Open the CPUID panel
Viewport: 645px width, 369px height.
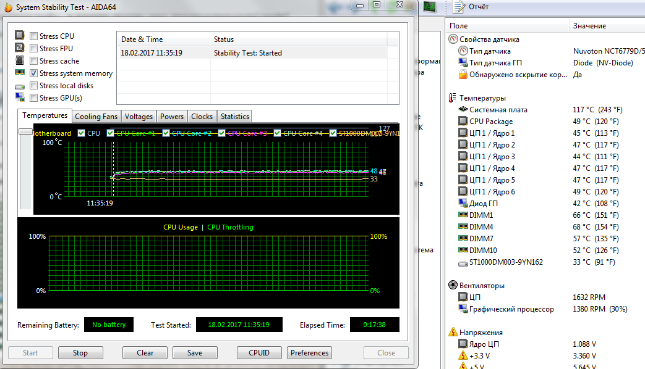coord(259,352)
